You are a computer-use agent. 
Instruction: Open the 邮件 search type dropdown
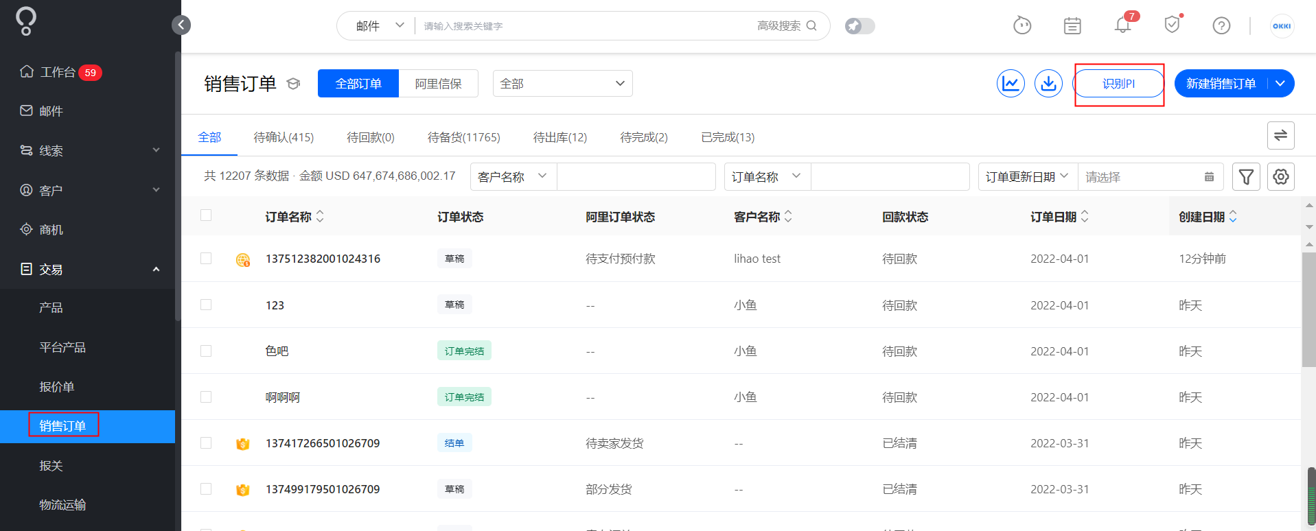coord(380,25)
